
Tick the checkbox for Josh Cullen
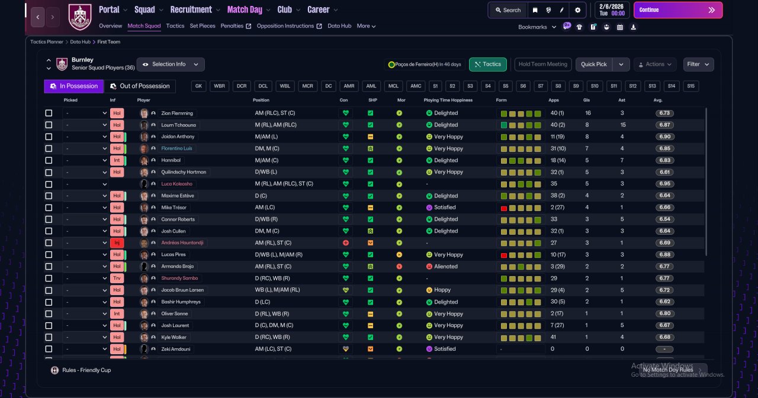(x=49, y=231)
